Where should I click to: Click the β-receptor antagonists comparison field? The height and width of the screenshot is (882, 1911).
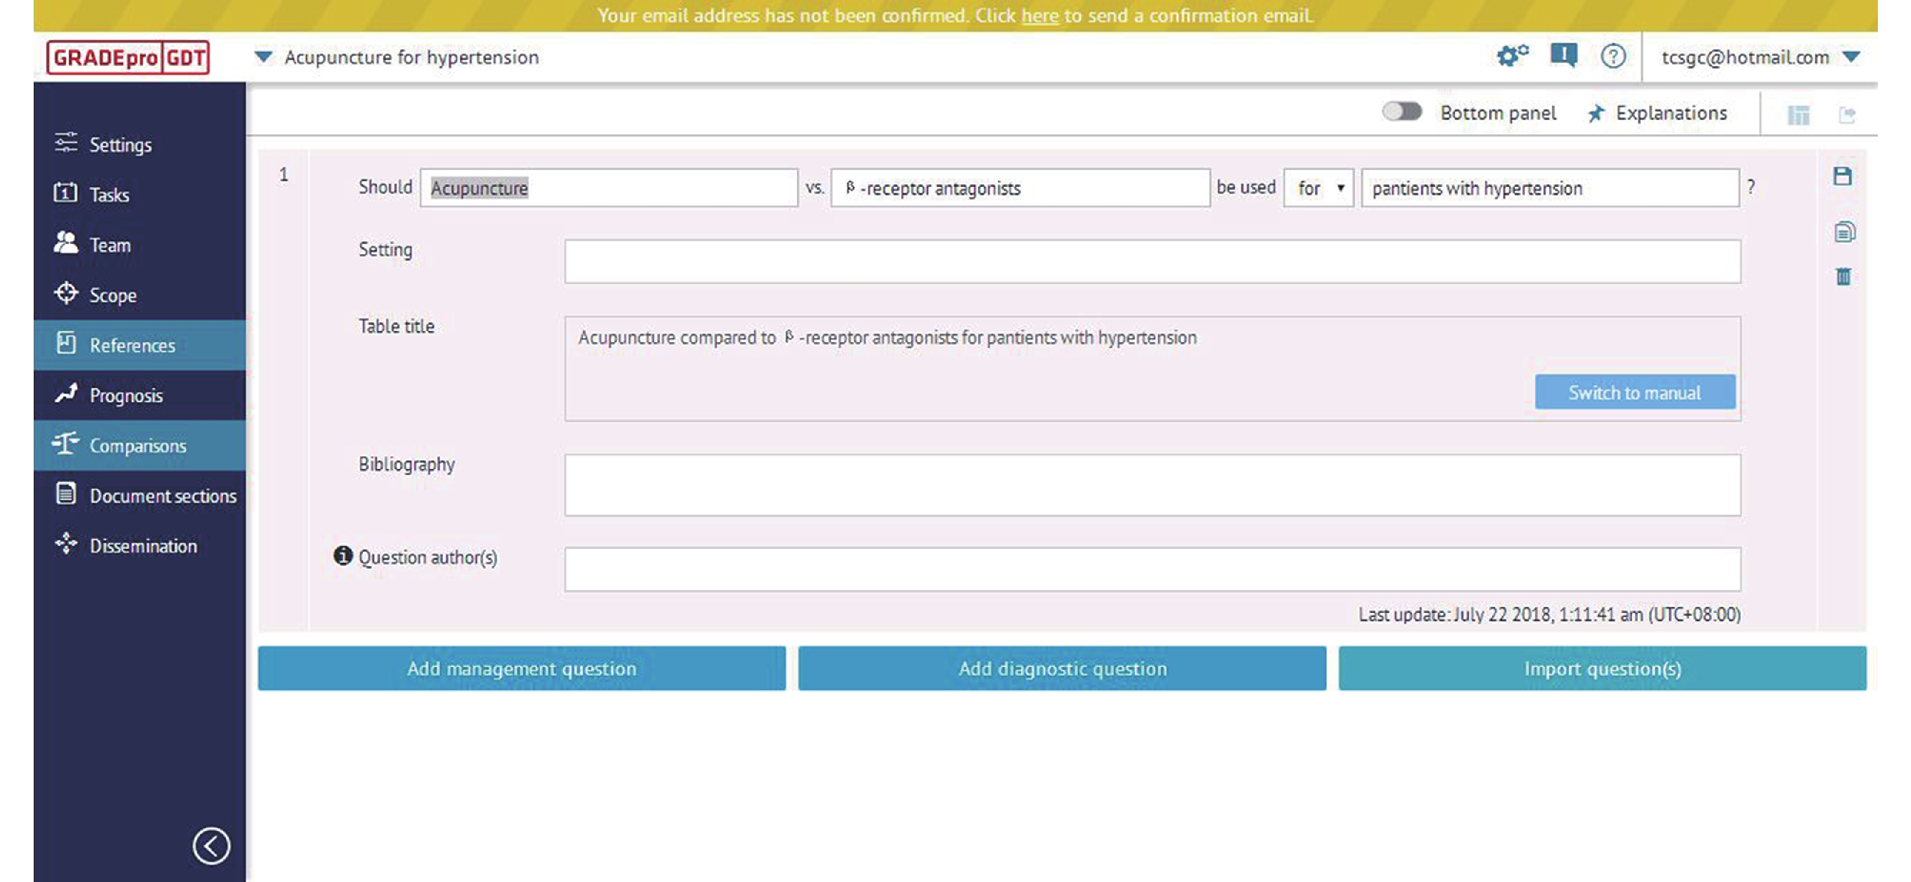(1020, 188)
